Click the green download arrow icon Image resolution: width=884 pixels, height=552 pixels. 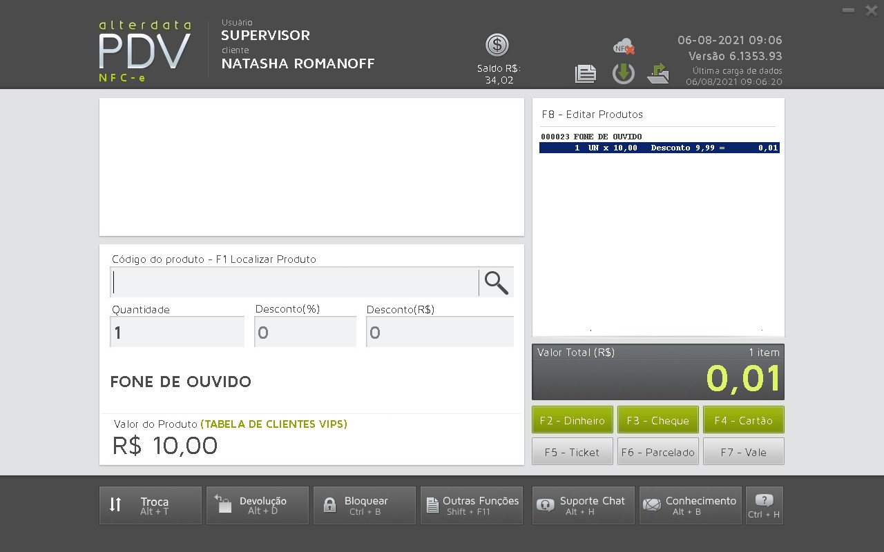624,73
